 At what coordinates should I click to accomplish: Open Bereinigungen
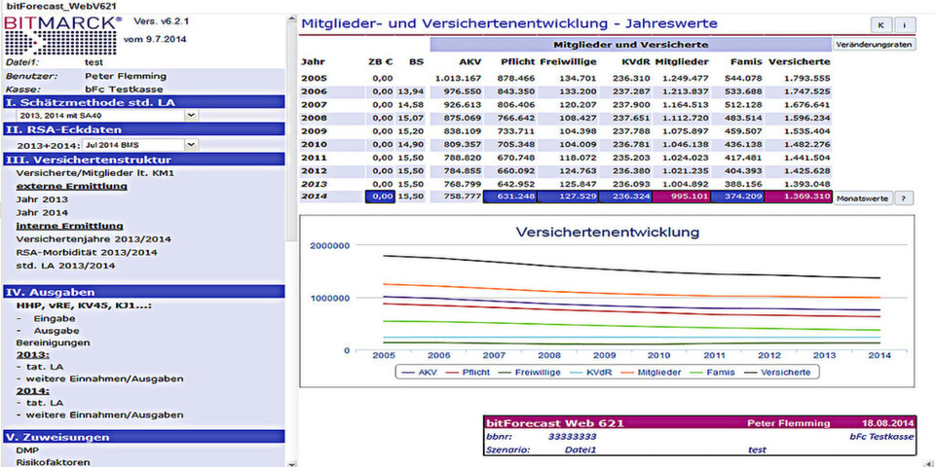[x=53, y=342]
